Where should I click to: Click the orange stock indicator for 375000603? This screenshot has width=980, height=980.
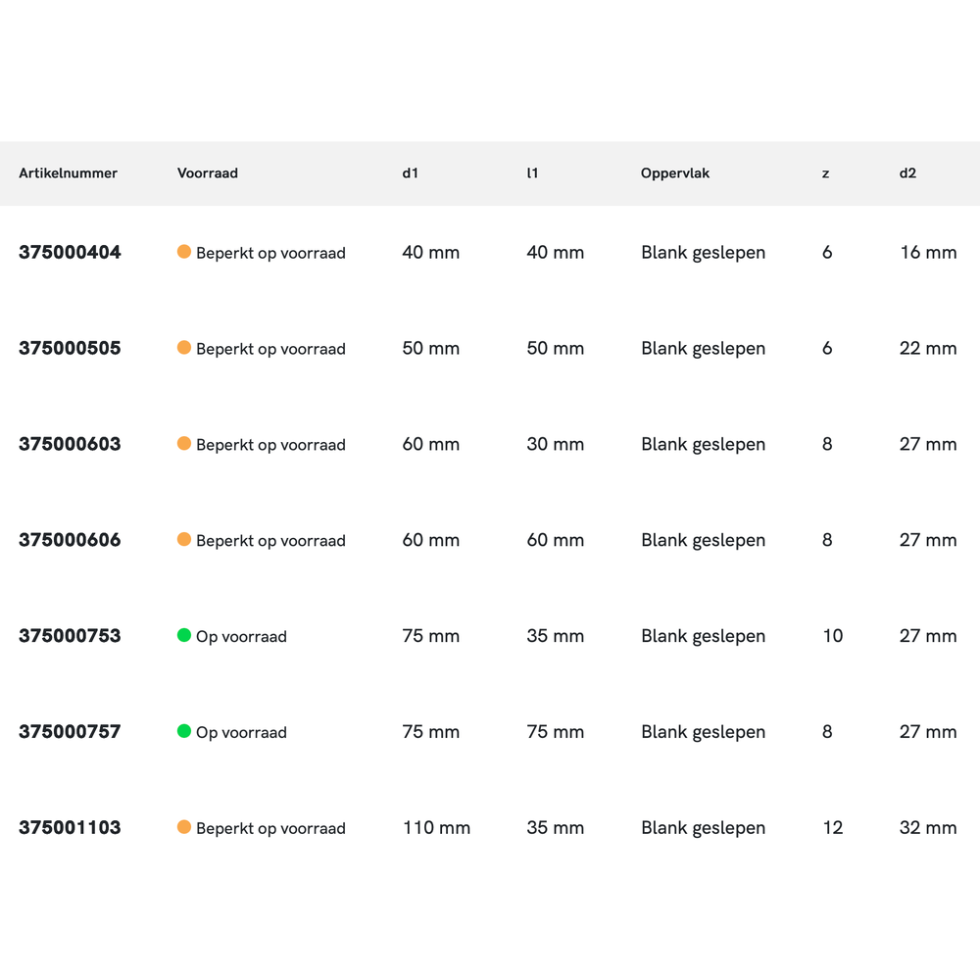tap(183, 444)
